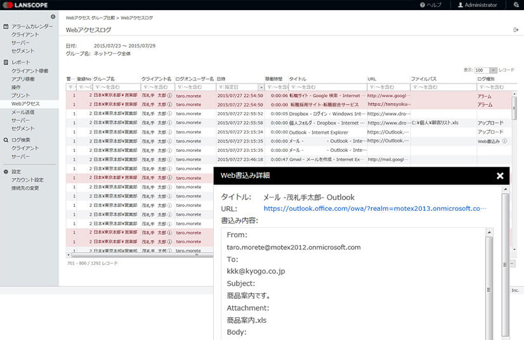Click the グループ名 filter input field
The width and height of the screenshot is (524, 340).
[117, 87]
